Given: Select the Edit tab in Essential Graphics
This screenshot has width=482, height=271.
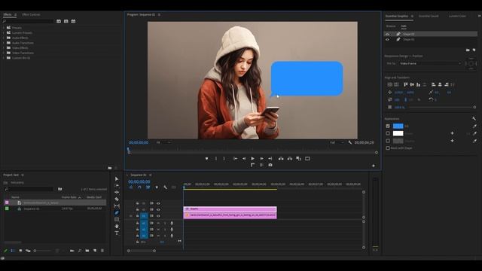Looking at the screenshot, I should 404,26.
